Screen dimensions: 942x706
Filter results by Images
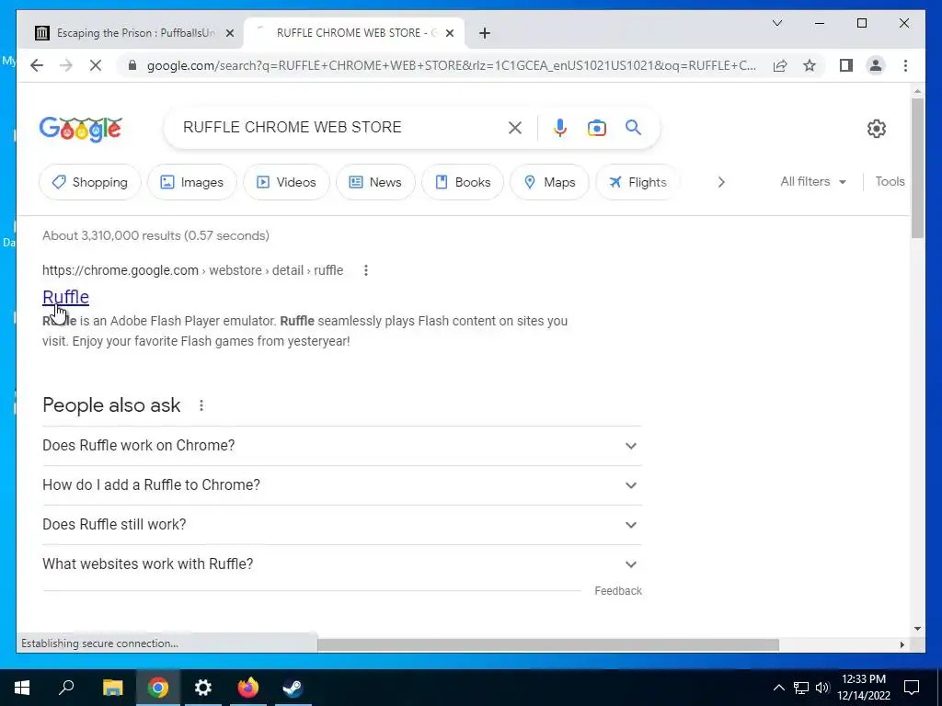point(192,182)
